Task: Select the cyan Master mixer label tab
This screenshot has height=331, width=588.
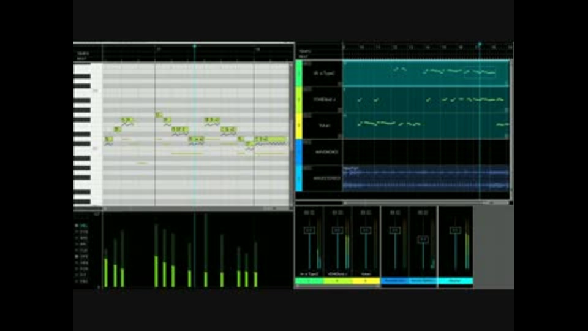Action: pyautogui.click(x=455, y=281)
